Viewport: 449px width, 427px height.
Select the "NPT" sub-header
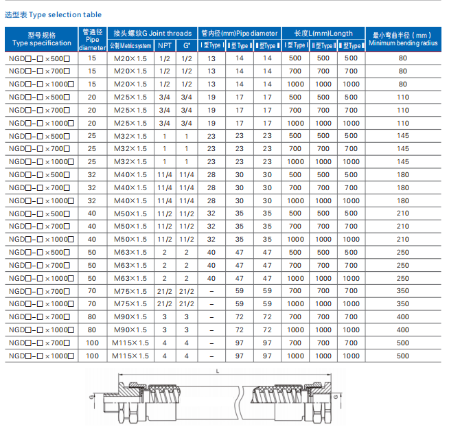[165, 46]
